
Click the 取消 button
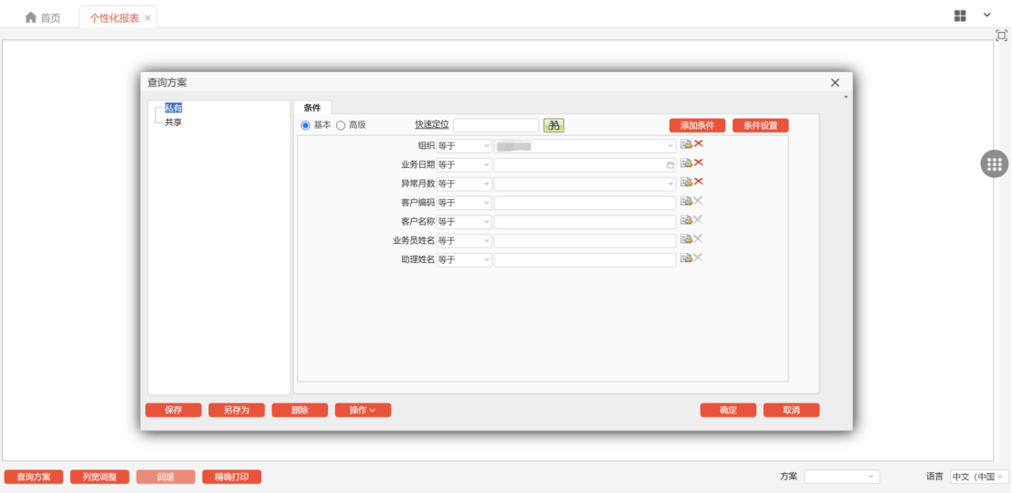pyautogui.click(x=791, y=411)
